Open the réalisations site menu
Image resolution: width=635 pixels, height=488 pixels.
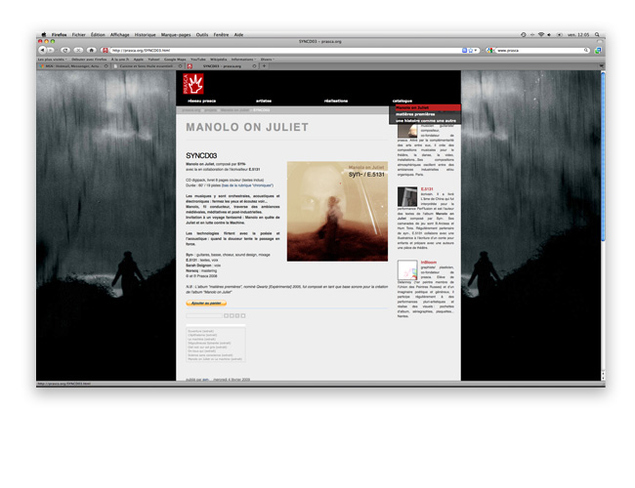pyautogui.click(x=336, y=101)
